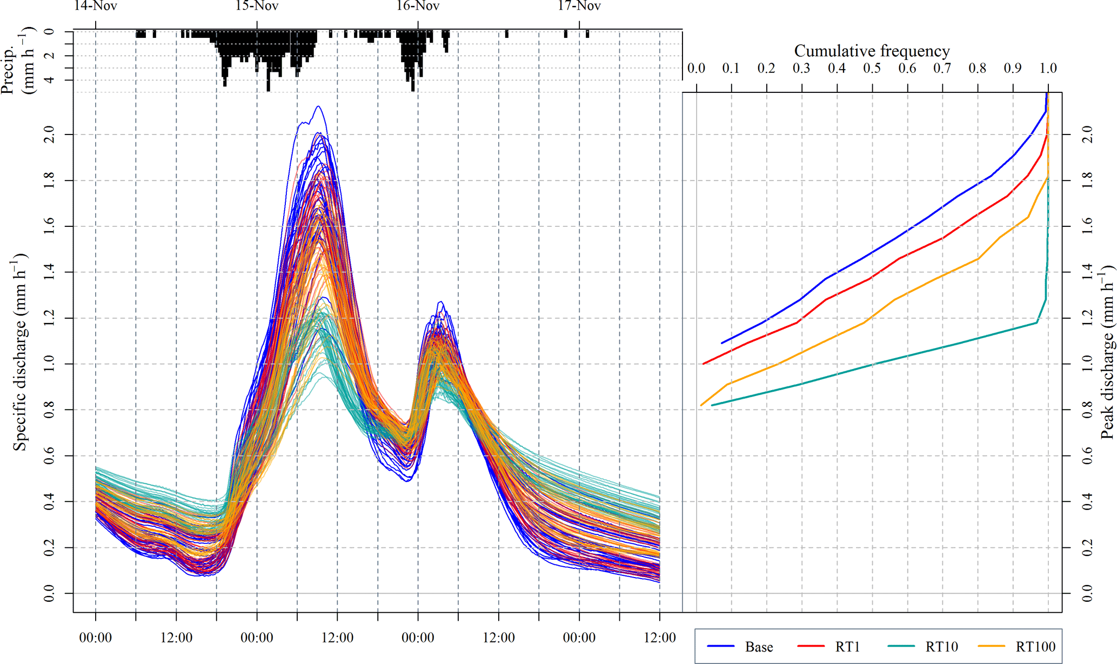This screenshot has width=1117, height=664.
Task: Click the teal RT10 legend line swatch
Action: (901, 646)
